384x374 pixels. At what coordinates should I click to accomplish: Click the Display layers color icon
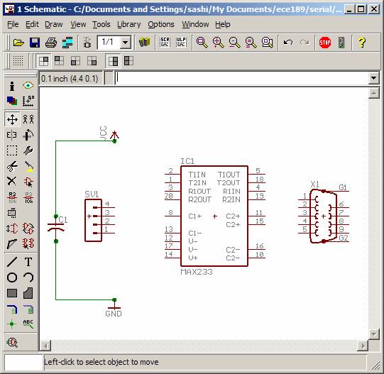tap(12, 101)
